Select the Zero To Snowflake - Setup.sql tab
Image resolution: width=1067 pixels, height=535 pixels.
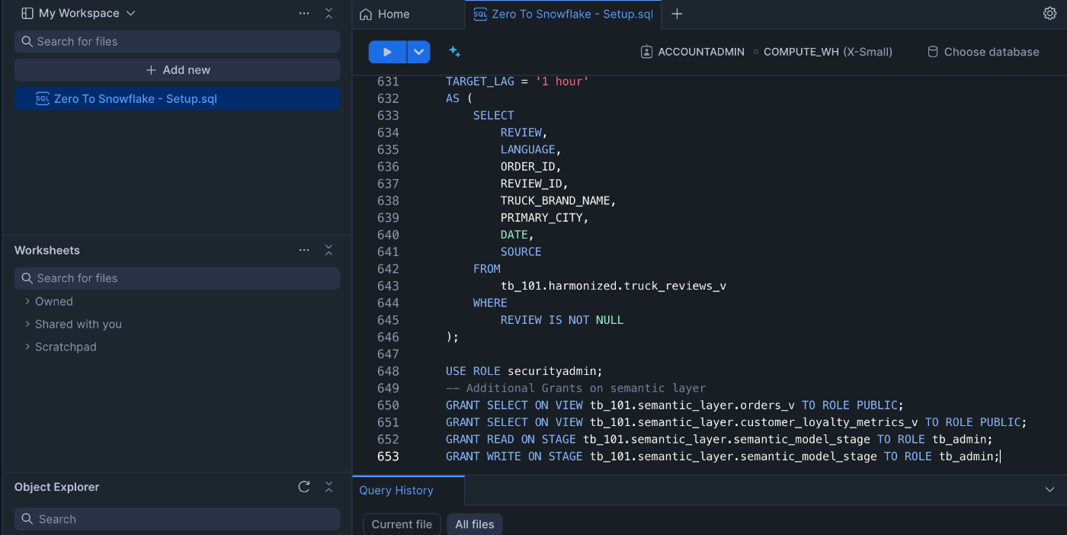(563, 14)
